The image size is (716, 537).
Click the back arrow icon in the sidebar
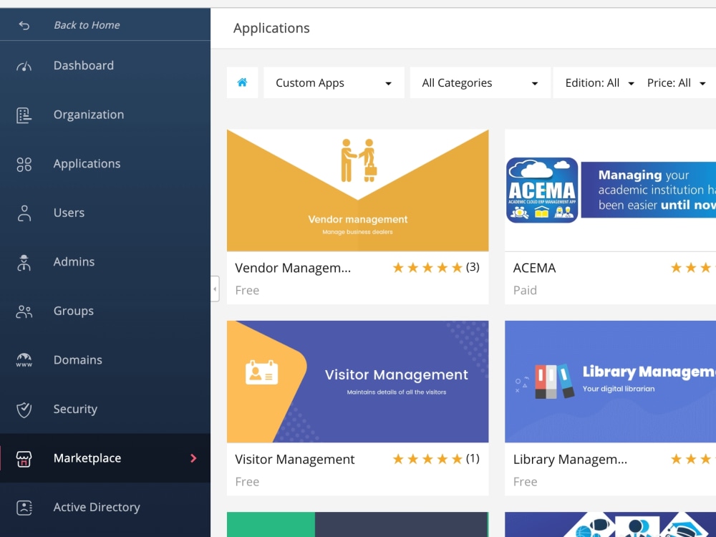pos(24,26)
